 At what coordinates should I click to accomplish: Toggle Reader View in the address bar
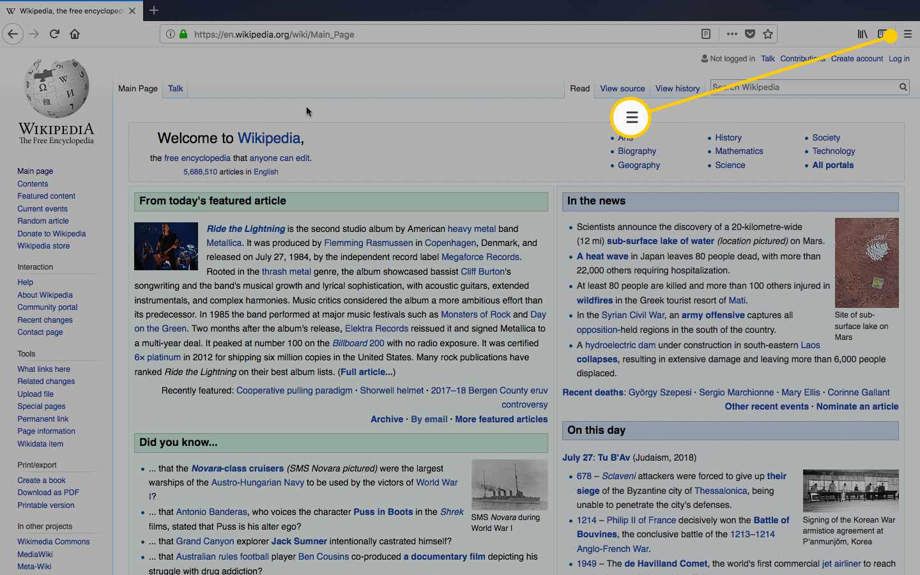pos(706,34)
